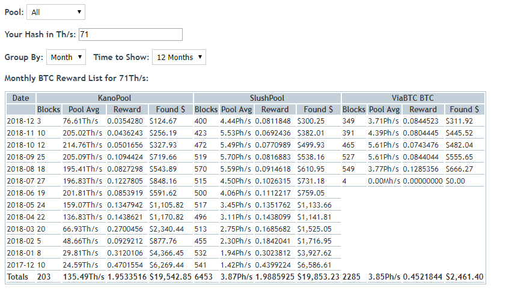Viewport: 506px width, 291px height.
Task: Select SlushPool total blocks 6453
Action: coord(203,277)
